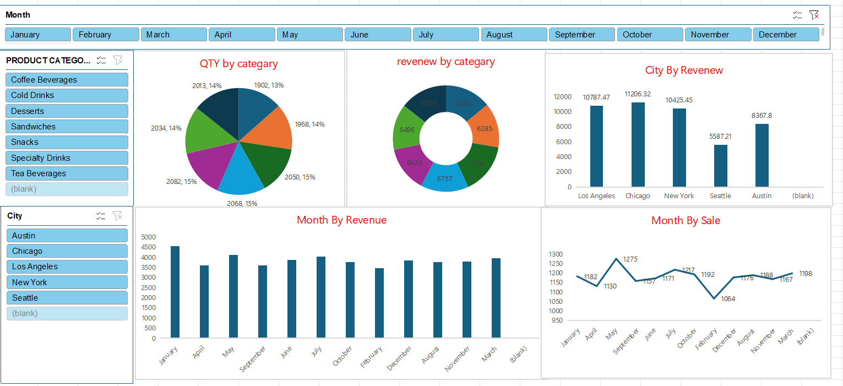Image resolution: width=843 pixels, height=386 pixels.
Task: Click the donut segment labeled 6757
Action: click(x=445, y=179)
